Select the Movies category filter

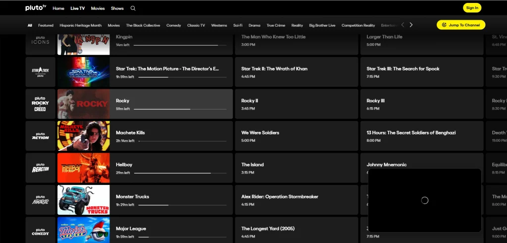pos(113,25)
